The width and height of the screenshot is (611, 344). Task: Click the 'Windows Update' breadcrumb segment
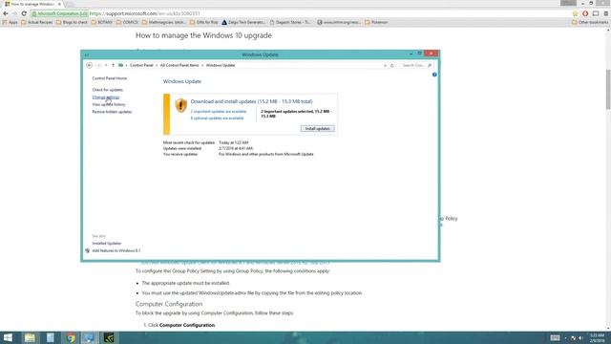[221, 66]
